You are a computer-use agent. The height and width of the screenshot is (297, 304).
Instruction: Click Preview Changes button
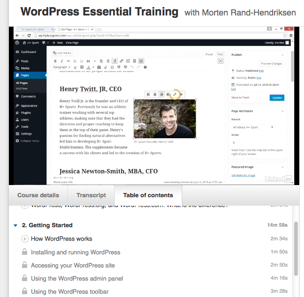click(271, 64)
